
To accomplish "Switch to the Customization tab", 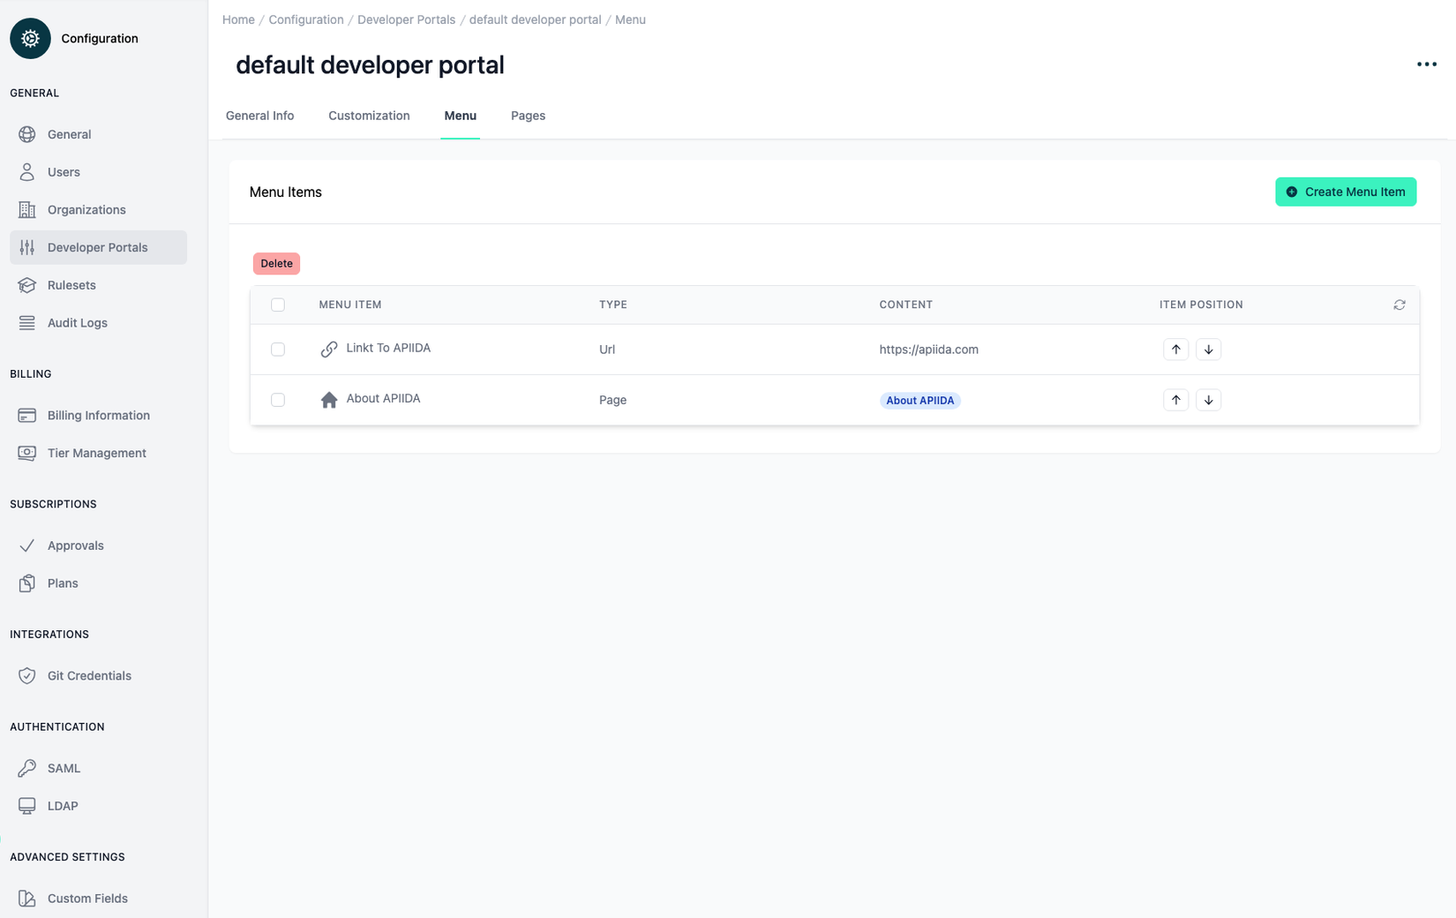I will [x=369, y=116].
